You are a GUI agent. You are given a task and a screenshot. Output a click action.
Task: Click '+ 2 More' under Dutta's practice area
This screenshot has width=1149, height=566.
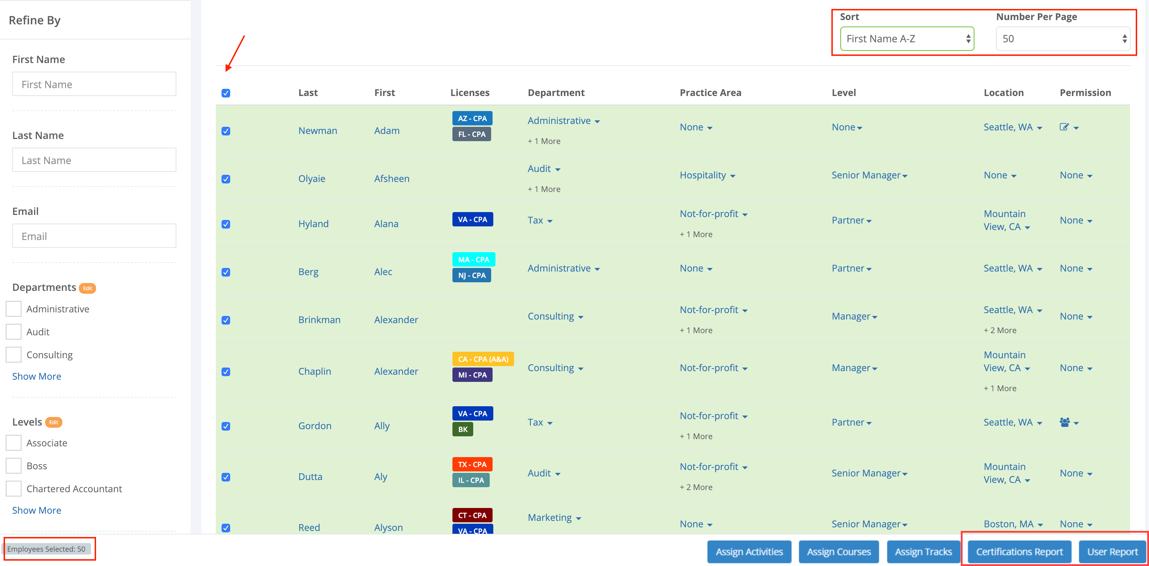pyautogui.click(x=696, y=488)
